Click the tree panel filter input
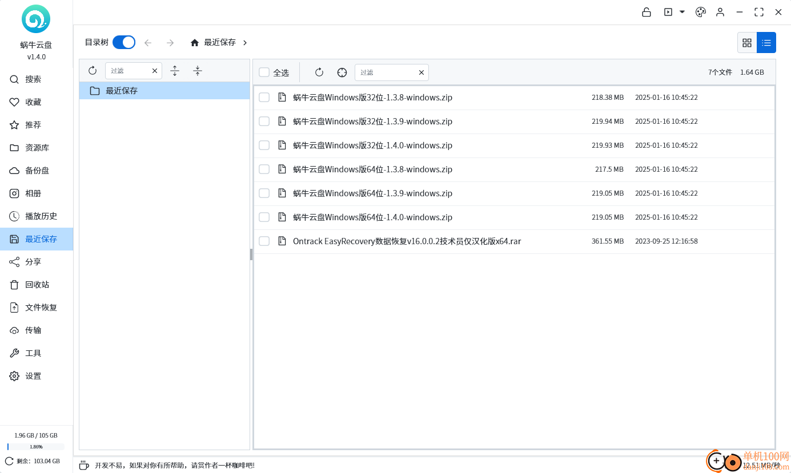The width and height of the screenshot is (791, 473). [x=129, y=71]
